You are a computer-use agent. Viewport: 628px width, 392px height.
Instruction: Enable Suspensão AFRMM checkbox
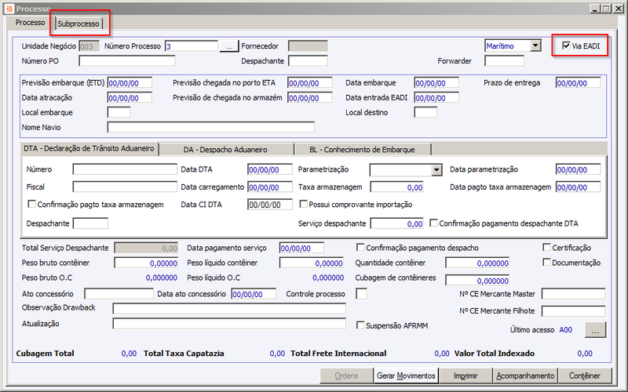click(x=360, y=325)
